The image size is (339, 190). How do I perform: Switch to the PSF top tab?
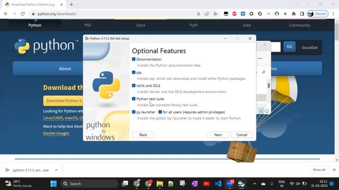[88, 25]
